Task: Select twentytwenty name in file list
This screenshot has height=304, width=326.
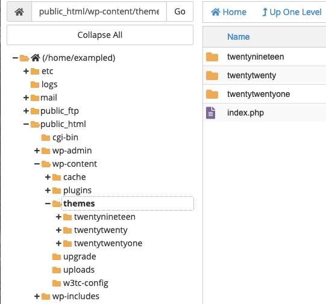Action: pos(251,75)
